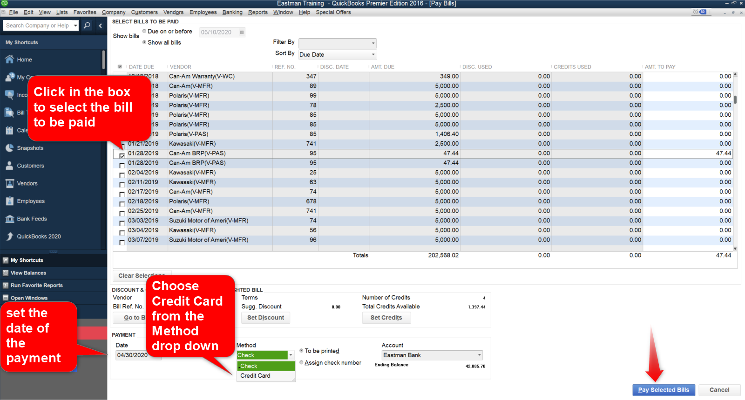The width and height of the screenshot is (745, 400).
Task: Click the payment Date field 04/30/2020
Action: coord(138,355)
